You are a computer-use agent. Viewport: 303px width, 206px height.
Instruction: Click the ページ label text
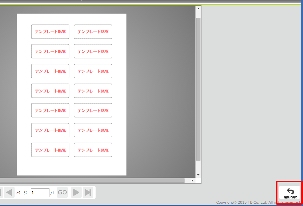pyautogui.click(x=23, y=193)
